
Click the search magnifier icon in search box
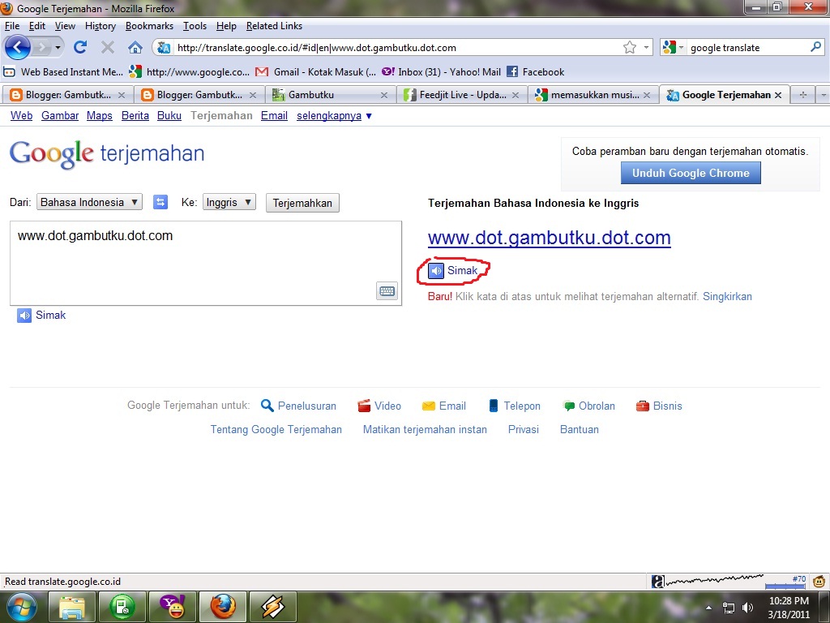815,47
